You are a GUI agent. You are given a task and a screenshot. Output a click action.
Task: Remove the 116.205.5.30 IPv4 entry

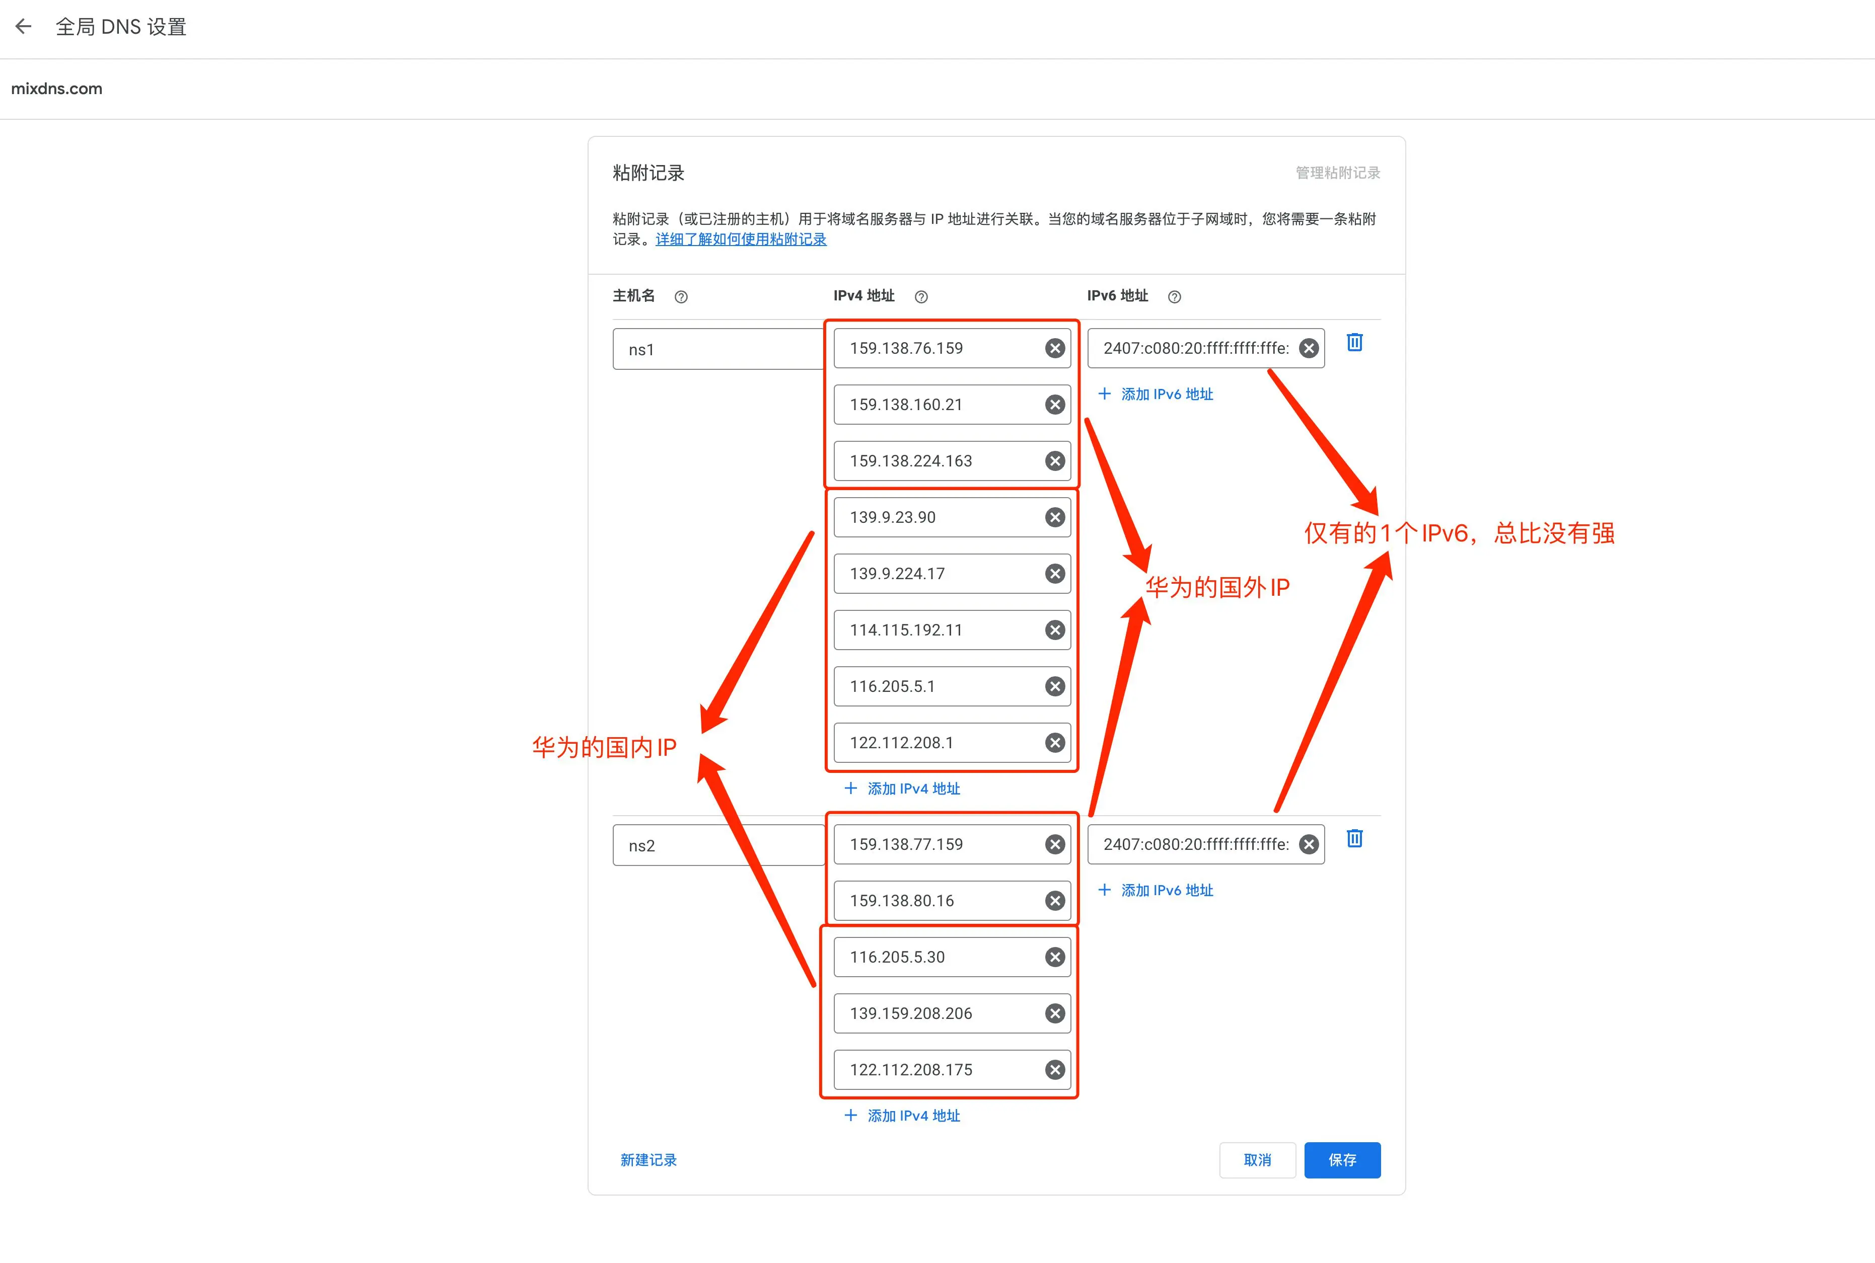[x=1055, y=957]
